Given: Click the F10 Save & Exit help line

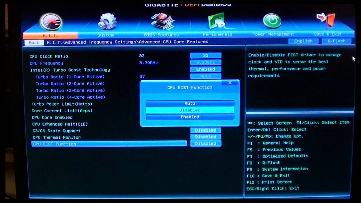Looking at the screenshot, I should (x=268, y=176).
